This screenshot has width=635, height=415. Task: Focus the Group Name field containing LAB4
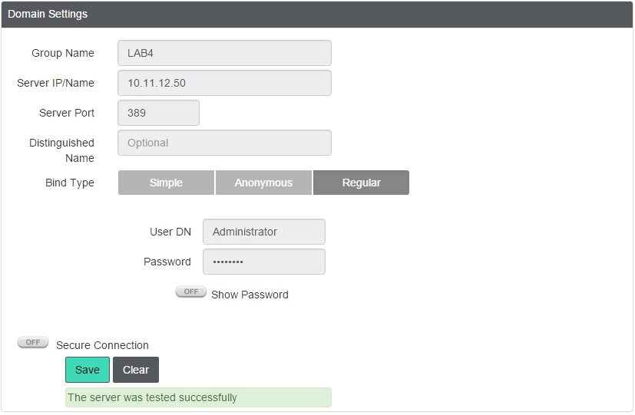click(x=224, y=53)
